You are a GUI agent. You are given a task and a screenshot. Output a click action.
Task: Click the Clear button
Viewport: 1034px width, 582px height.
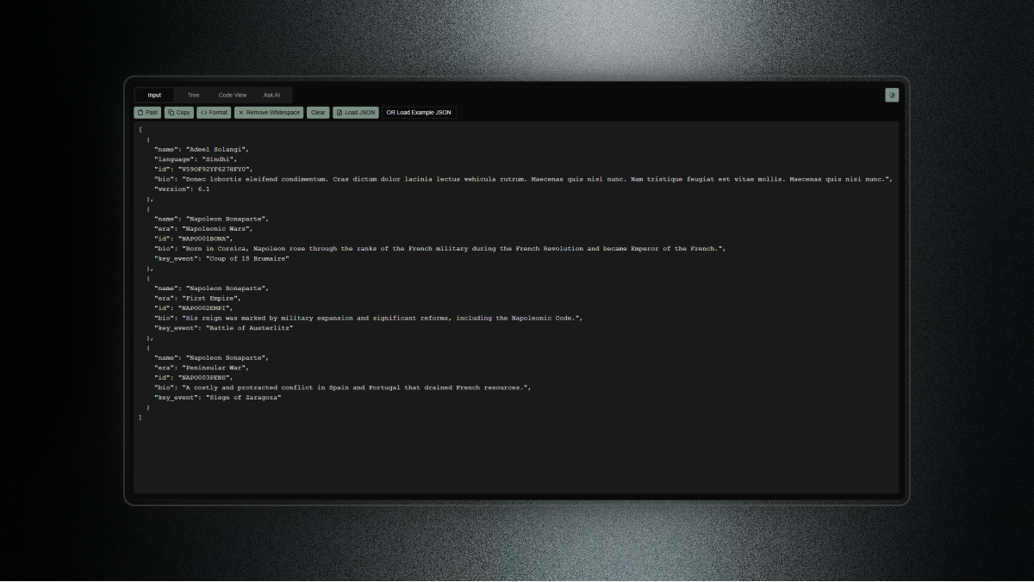click(318, 112)
